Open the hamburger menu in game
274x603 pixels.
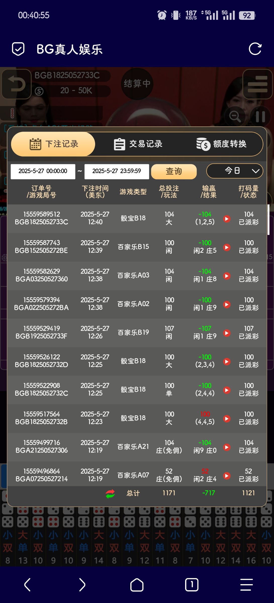[x=257, y=84]
